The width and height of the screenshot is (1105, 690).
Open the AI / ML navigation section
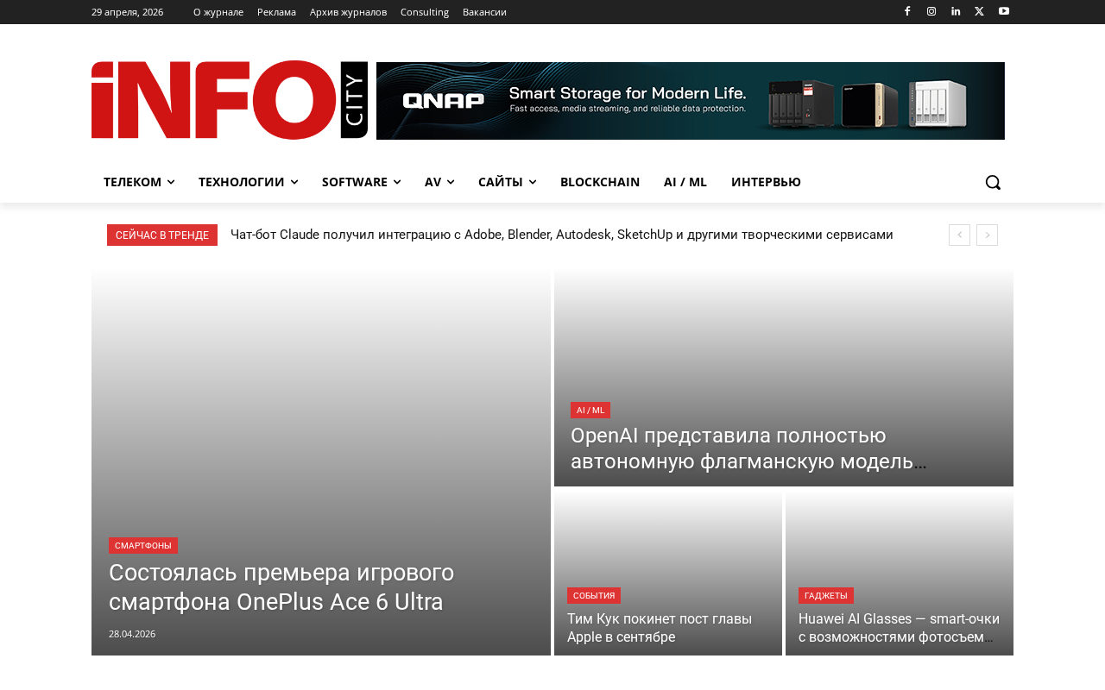coord(685,182)
